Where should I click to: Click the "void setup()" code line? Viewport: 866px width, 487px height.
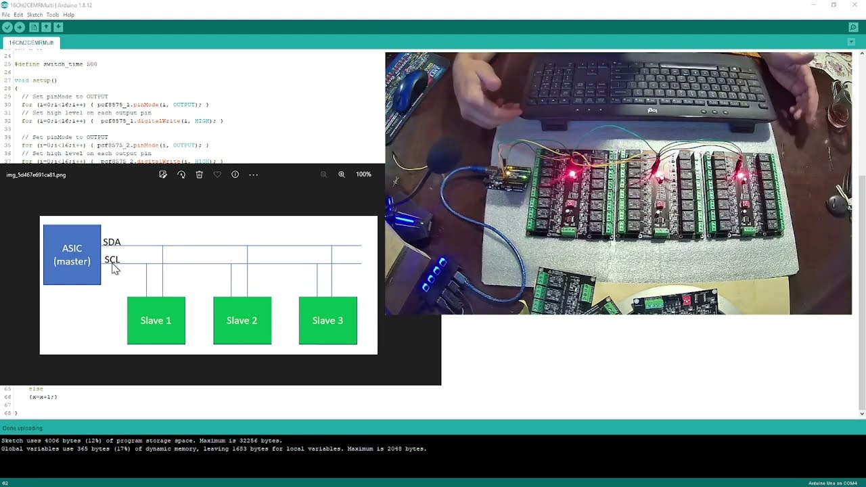coord(36,80)
